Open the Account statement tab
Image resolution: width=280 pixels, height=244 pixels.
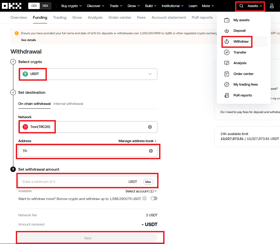tap(169, 17)
